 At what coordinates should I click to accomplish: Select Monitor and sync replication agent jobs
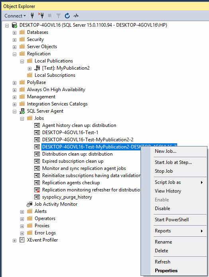[84, 168]
